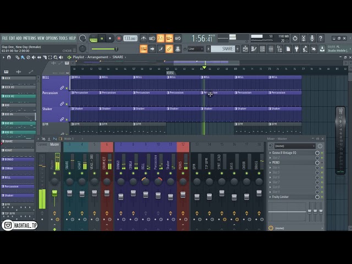
Task: Add new pattern with plus button
Action: (238, 49)
